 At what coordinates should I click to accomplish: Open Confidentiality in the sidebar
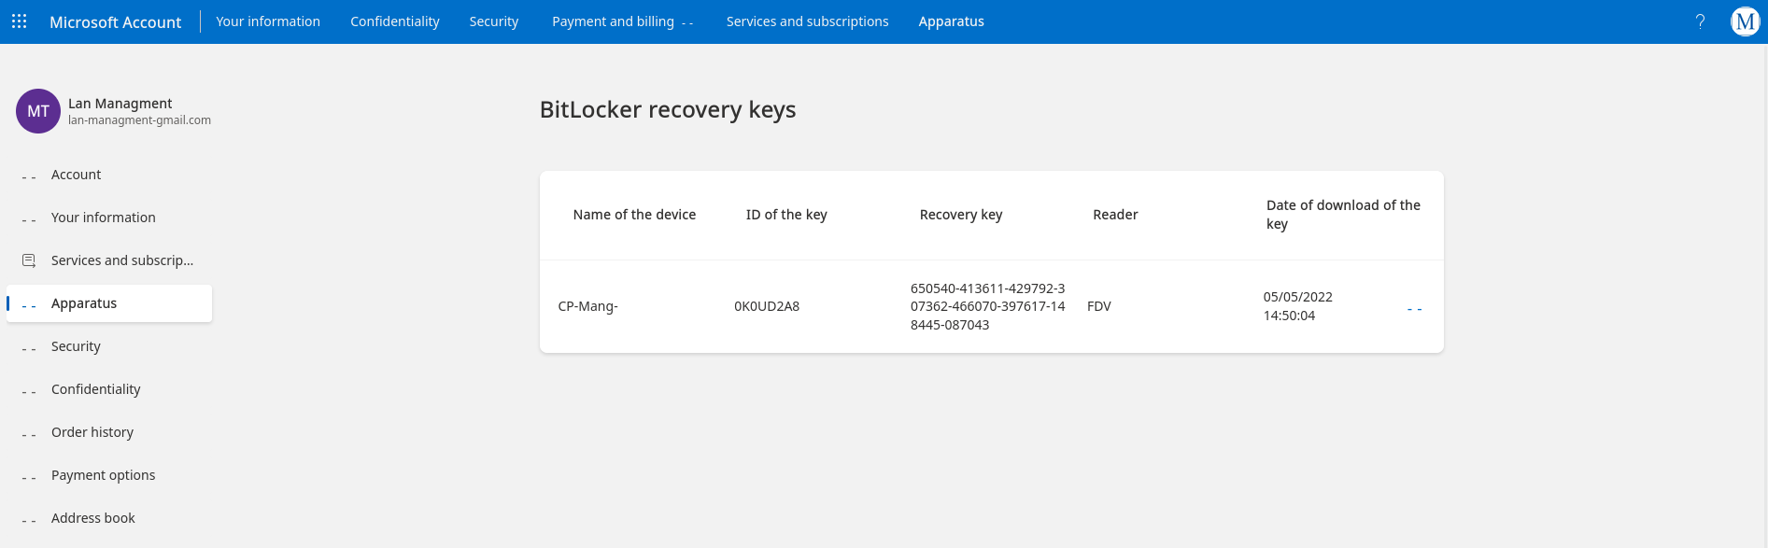click(109, 389)
